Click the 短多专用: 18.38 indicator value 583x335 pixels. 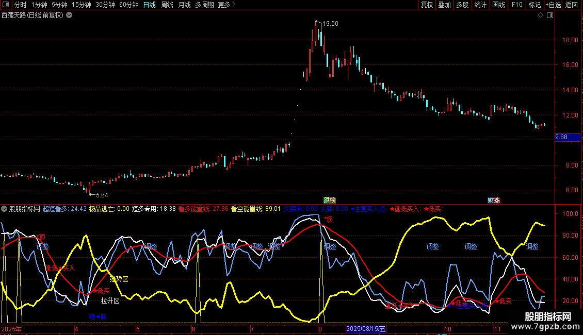(x=154, y=209)
